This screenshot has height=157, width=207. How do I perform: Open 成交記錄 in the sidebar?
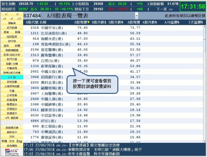12,28
